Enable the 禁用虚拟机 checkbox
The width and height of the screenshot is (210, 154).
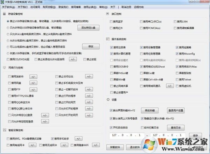pos(177,86)
